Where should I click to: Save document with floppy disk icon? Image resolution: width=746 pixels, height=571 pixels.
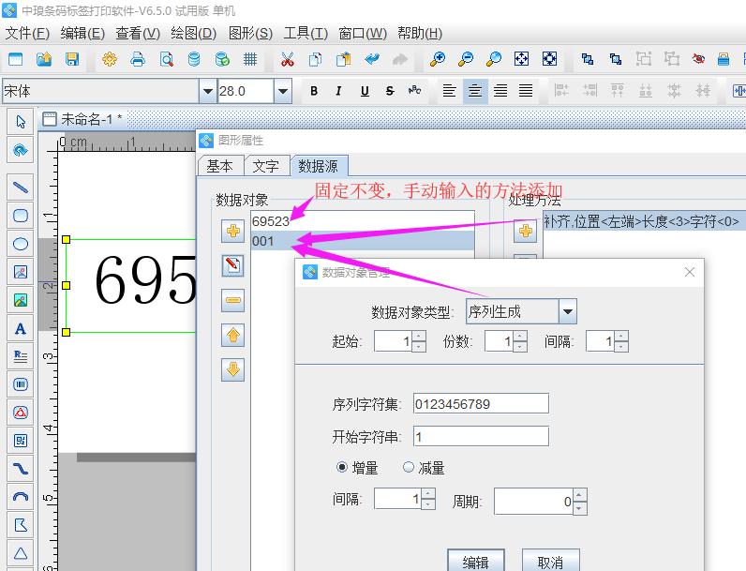72,59
